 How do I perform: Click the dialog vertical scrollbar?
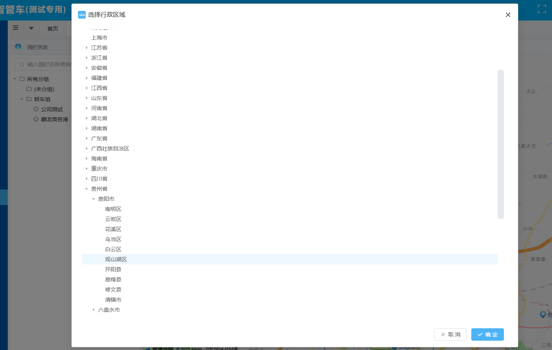(500, 144)
